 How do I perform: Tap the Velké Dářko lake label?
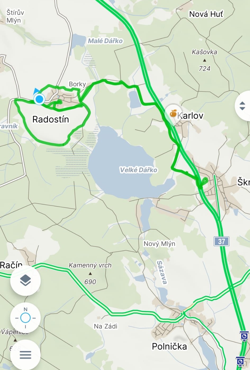pyautogui.click(x=138, y=170)
